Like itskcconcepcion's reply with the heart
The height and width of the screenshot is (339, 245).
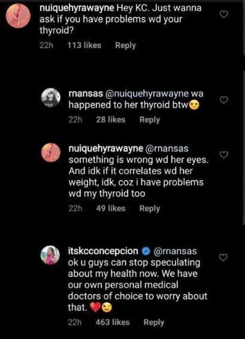[223, 257]
